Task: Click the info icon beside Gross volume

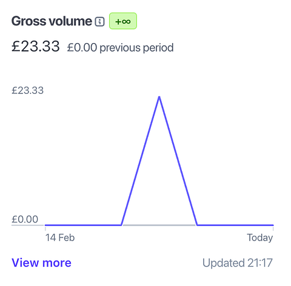Action: tap(99, 22)
